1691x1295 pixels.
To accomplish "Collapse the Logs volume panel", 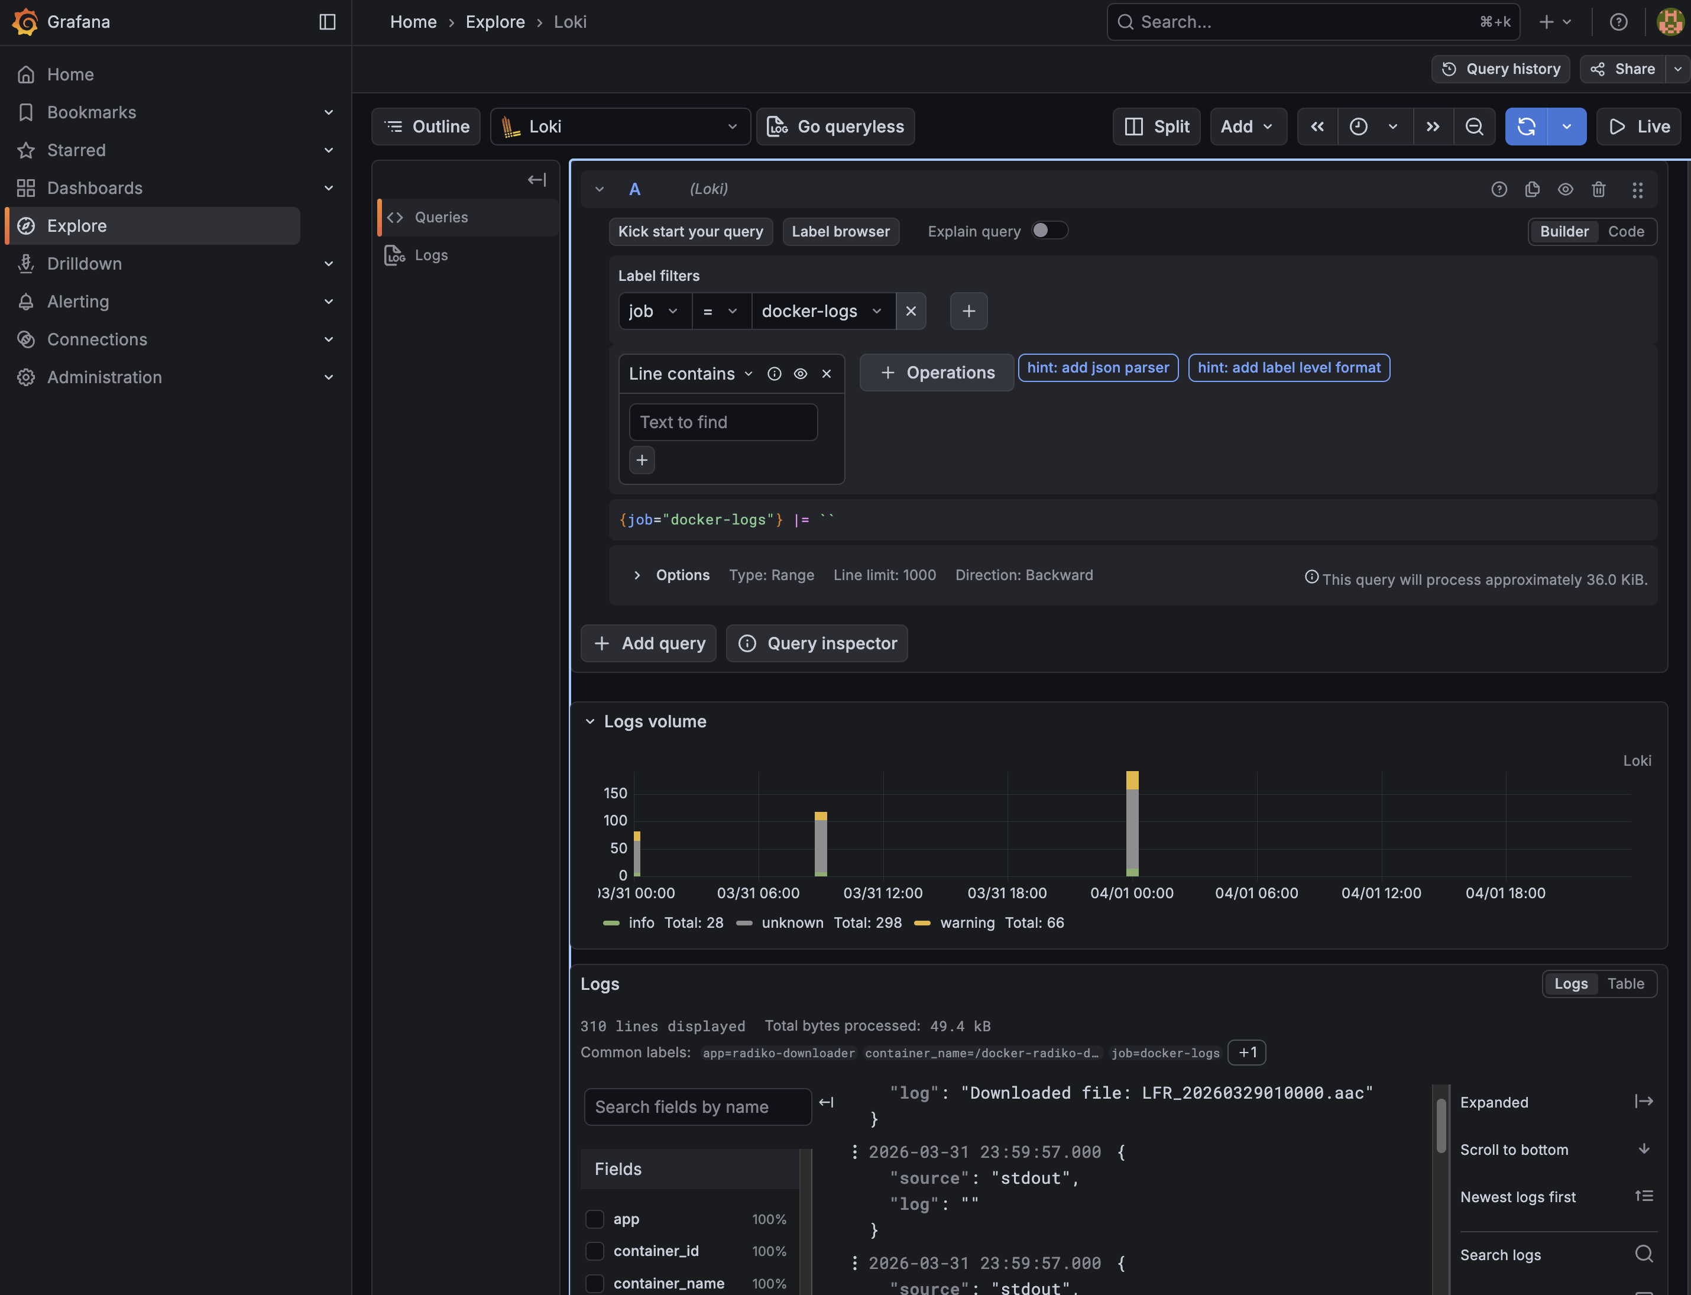I will click(x=589, y=721).
